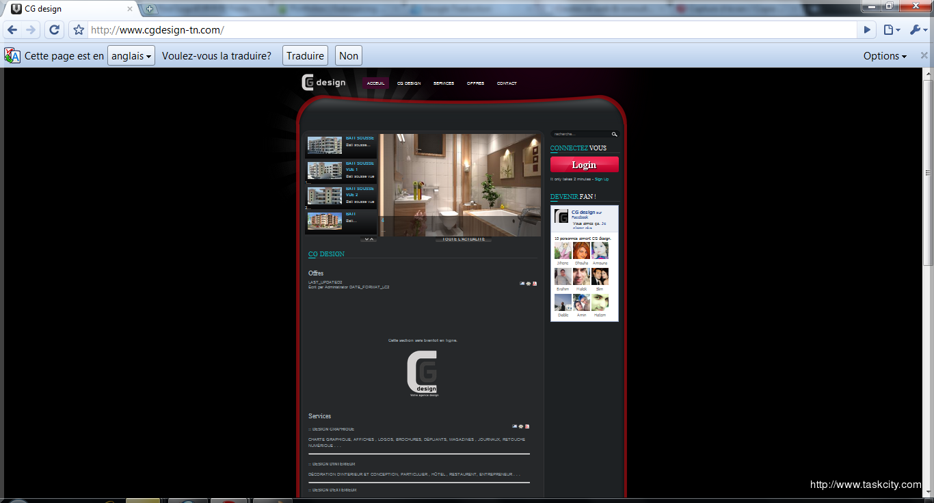Click the search magnifier in the sidebar

point(614,134)
